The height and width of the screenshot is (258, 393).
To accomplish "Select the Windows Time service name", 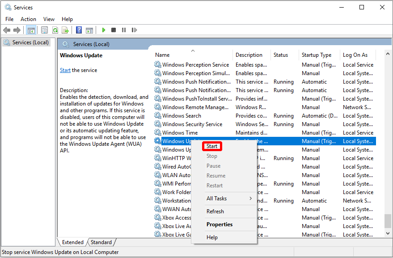I will click(x=180, y=133).
